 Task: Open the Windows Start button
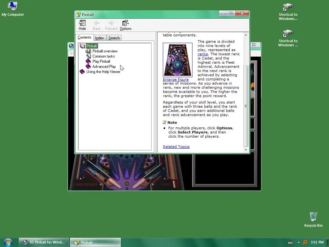coord(8,242)
